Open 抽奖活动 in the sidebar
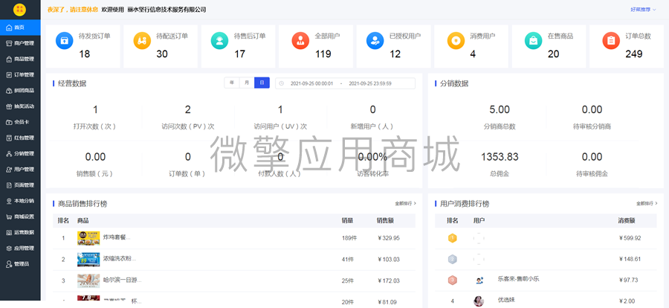The height and width of the screenshot is (308, 669). click(x=20, y=106)
